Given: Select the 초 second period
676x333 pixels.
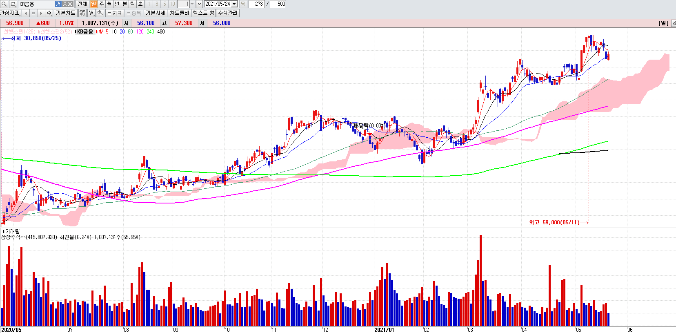Looking at the screenshot, I should tap(140, 4).
